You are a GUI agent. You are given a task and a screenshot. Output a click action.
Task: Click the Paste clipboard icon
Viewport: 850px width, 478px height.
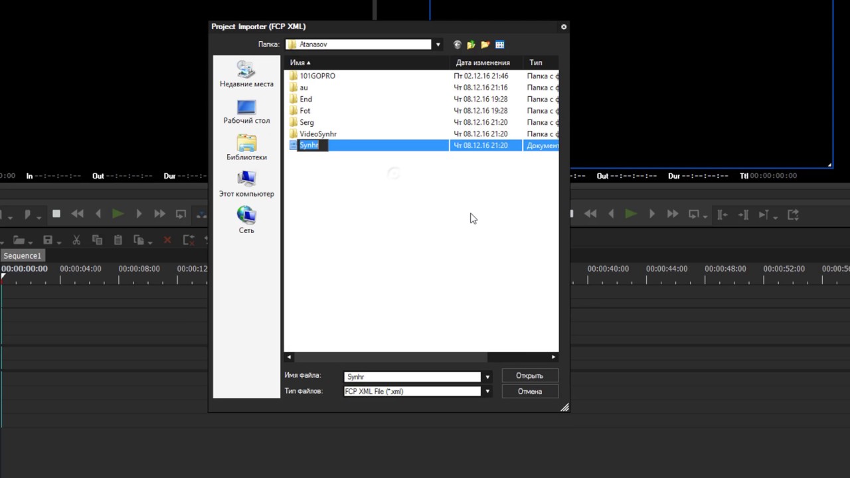pos(118,240)
